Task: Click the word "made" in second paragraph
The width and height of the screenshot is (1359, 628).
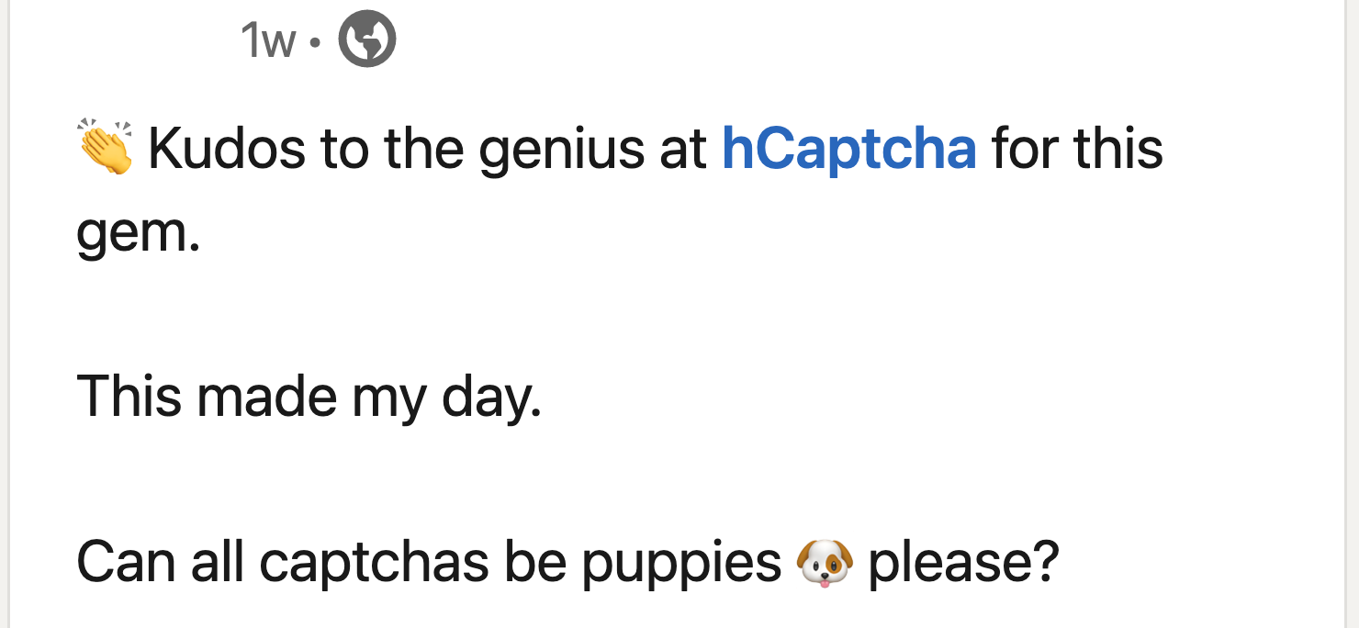Action: pos(264,397)
